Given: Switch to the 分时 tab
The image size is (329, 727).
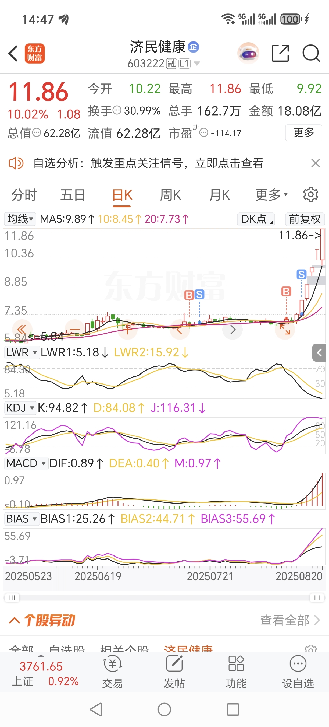Looking at the screenshot, I should pos(24,195).
